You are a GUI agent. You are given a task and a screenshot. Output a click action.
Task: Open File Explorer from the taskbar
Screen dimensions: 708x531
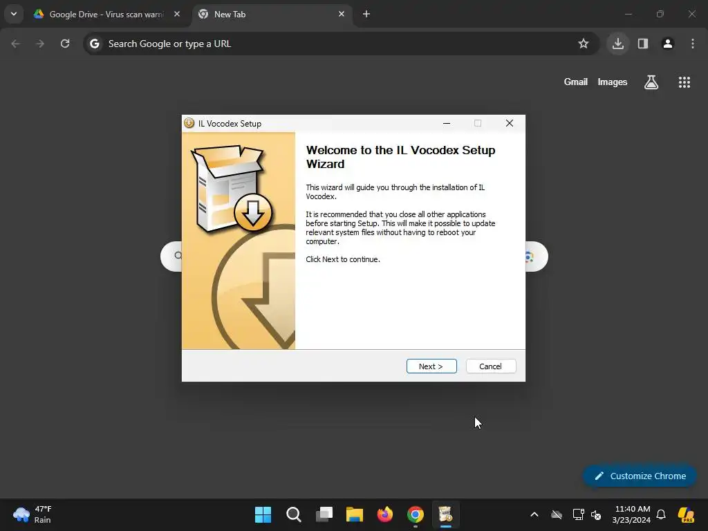click(355, 514)
